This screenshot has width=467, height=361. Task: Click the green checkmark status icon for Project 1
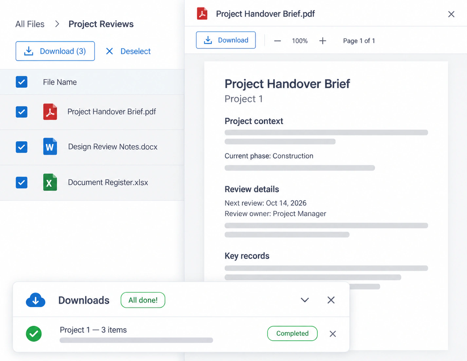click(34, 334)
